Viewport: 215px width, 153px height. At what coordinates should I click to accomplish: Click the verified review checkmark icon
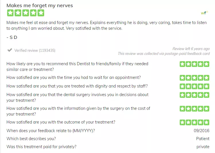[x=10, y=50]
